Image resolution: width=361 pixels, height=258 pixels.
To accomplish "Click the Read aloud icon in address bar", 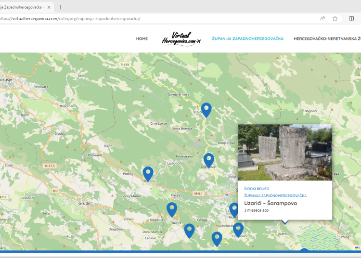I will (x=322, y=19).
